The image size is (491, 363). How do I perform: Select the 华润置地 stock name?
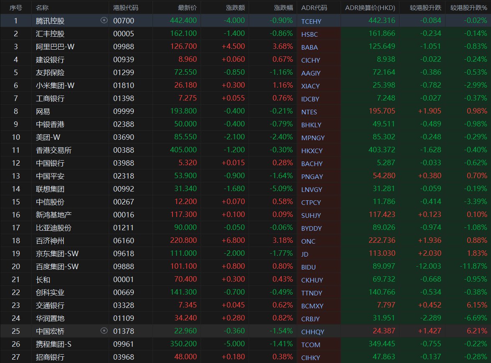[x=50, y=319]
